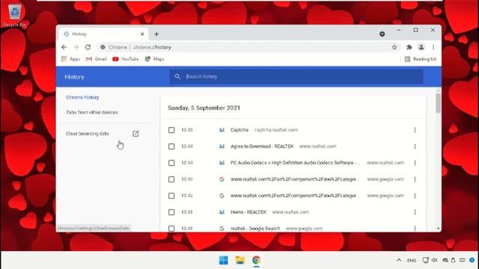
Task: Click the History page title in the blue bar
Action: [74, 77]
